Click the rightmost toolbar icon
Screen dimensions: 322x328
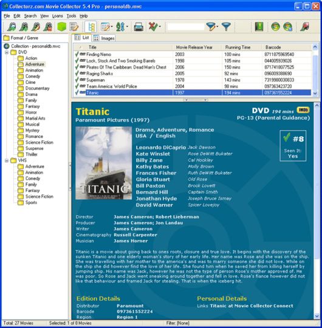[304, 27]
